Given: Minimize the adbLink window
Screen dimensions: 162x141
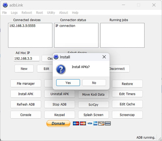Looking at the screenshot, I should pos(123,5).
